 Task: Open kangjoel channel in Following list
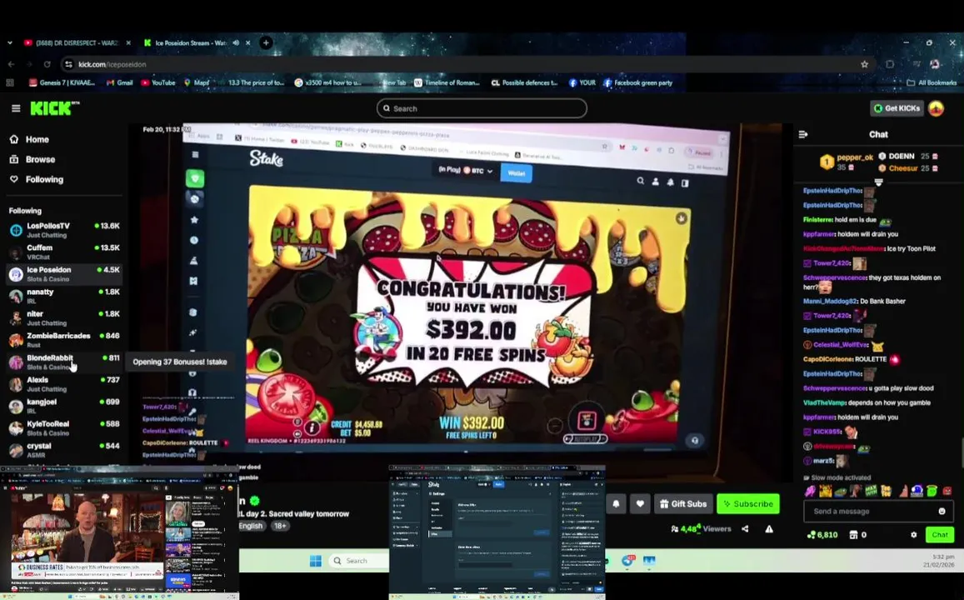[x=64, y=407]
